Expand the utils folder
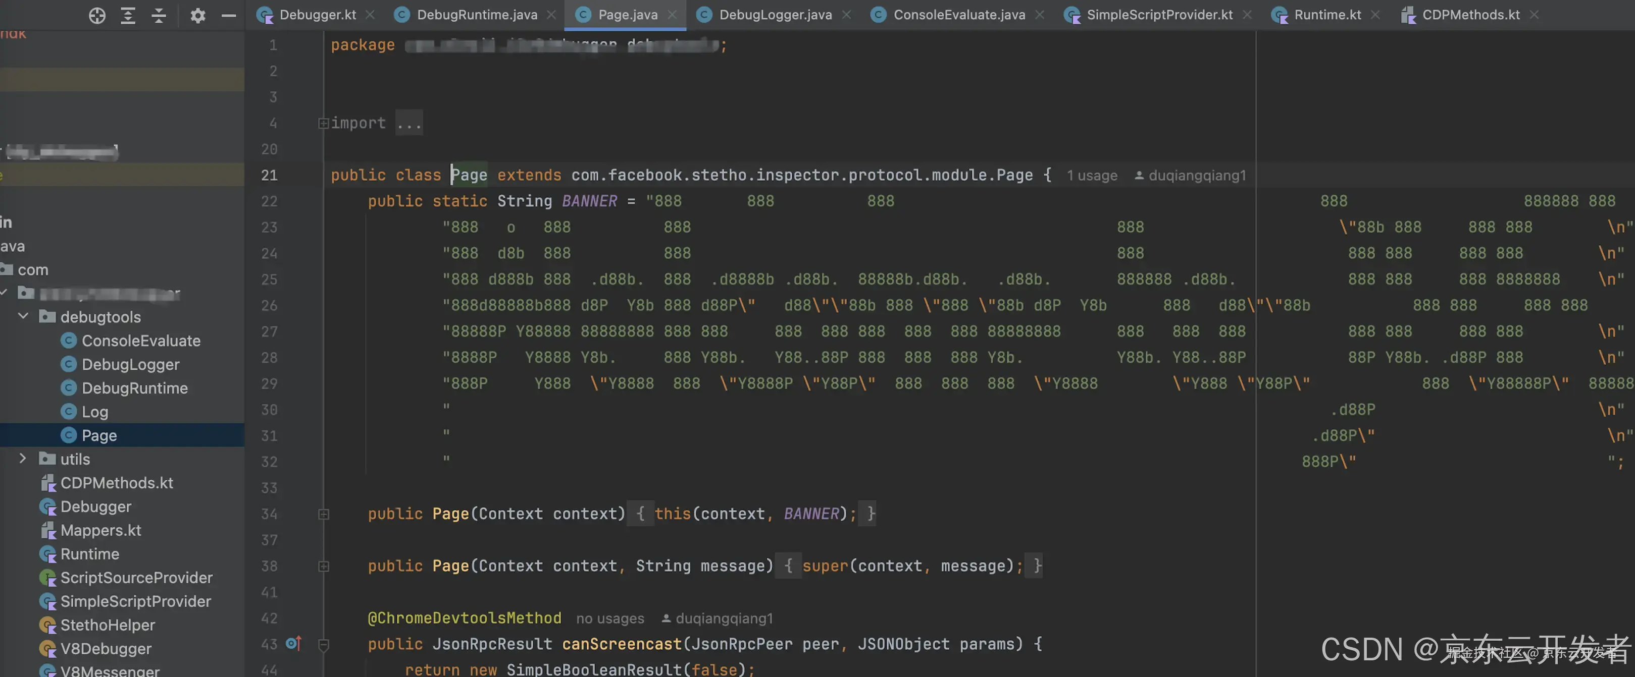1635x677 pixels. point(24,458)
